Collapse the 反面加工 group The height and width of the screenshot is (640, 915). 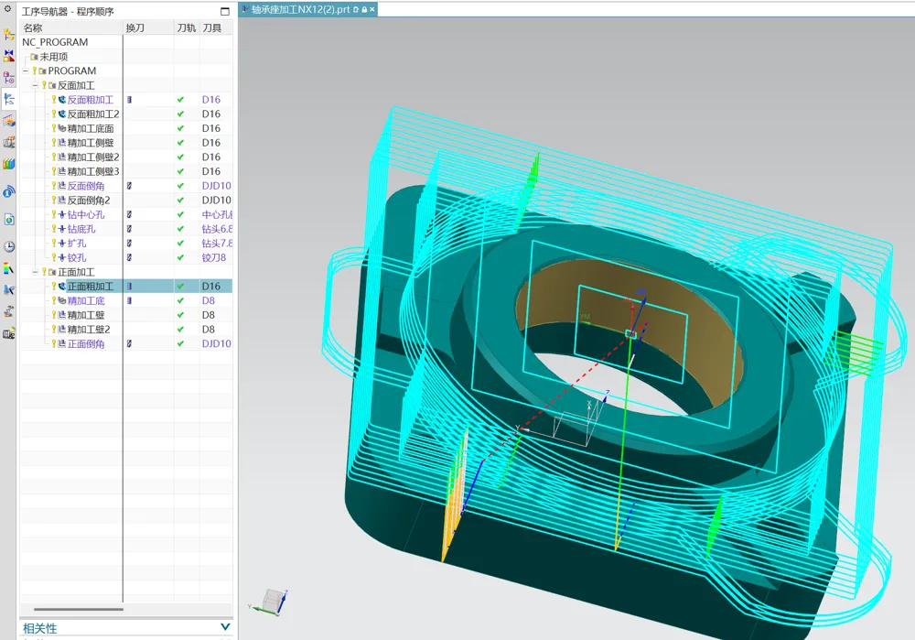click(35, 85)
